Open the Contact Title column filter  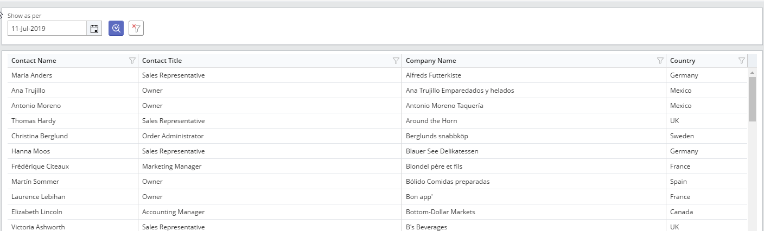pos(396,61)
